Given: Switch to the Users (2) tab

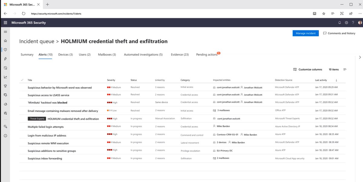Looking at the screenshot, I should click(x=85, y=55).
